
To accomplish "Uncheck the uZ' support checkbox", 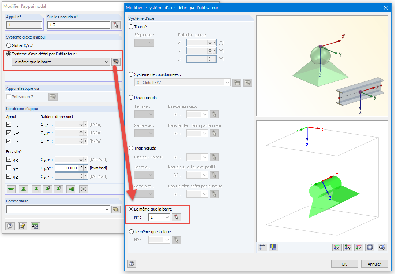I will (8, 141).
